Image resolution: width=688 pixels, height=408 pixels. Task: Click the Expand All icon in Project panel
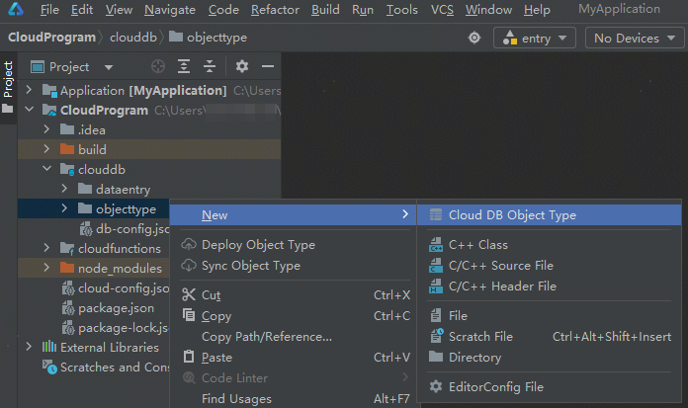[184, 67]
